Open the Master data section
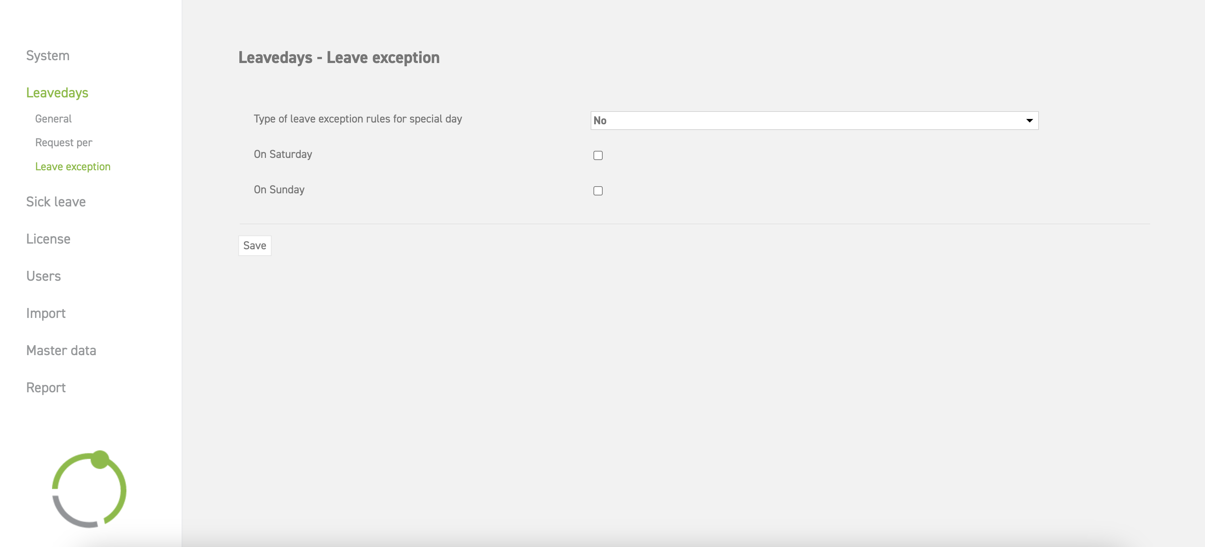This screenshot has height=547, width=1205. tap(61, 350)
